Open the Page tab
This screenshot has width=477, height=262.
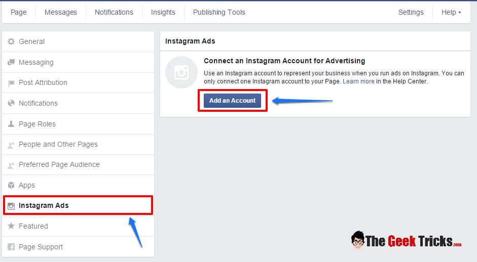(x=19, y=12)
